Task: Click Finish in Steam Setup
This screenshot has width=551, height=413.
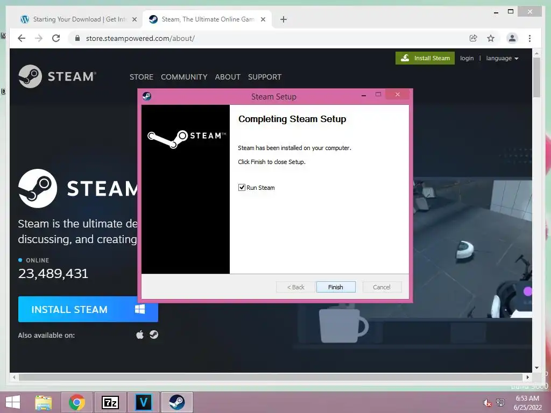Action: (336, 287)
